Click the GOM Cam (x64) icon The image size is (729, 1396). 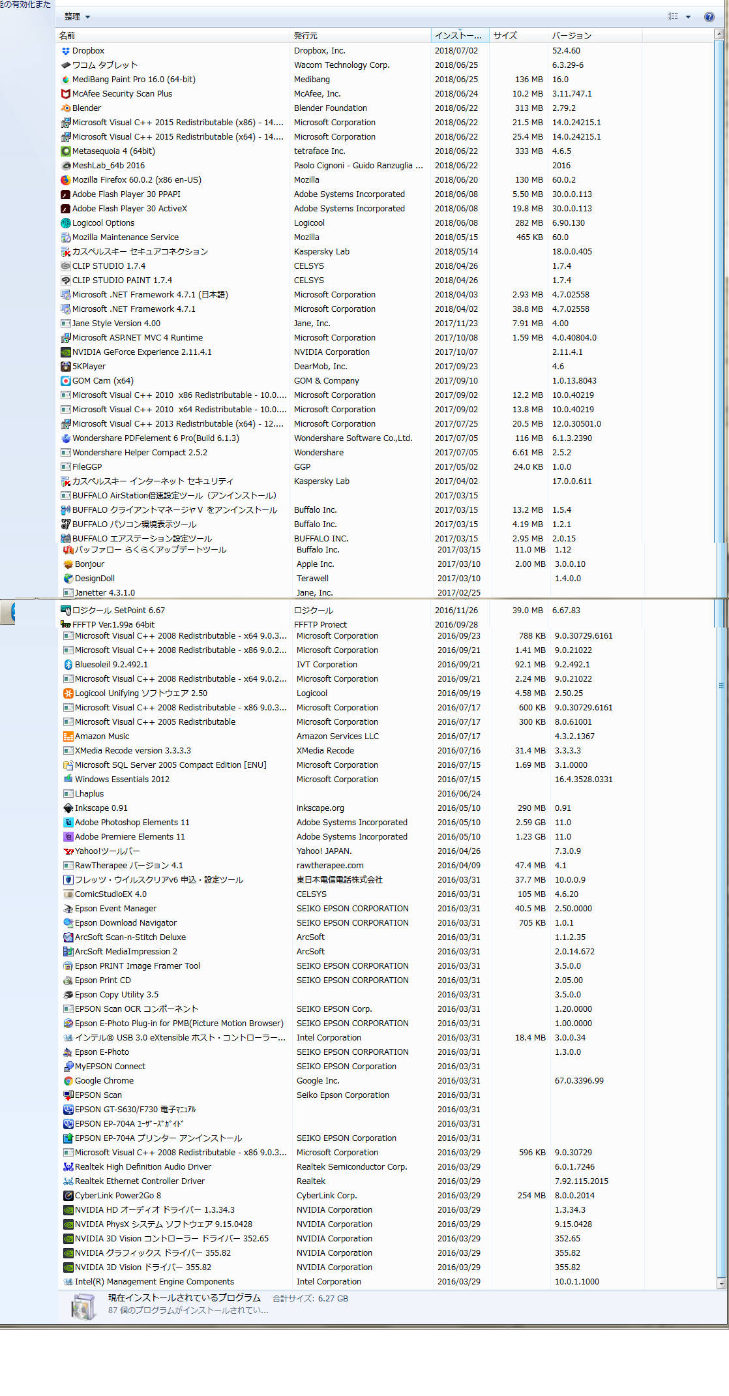(x=65, y=381)
